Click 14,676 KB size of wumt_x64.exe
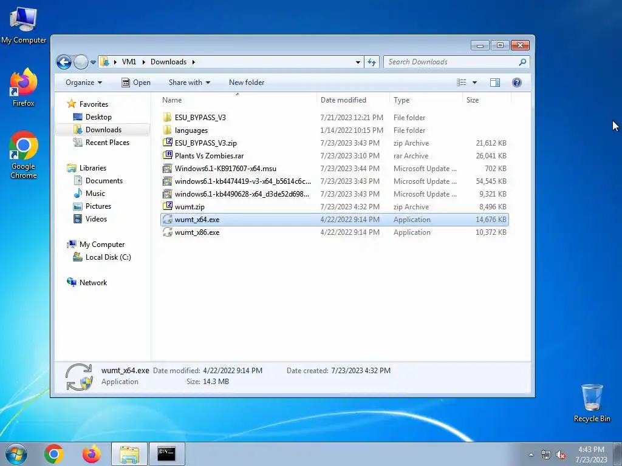The width and height of the screenshot is (622, 466). [x=491, y=220]
